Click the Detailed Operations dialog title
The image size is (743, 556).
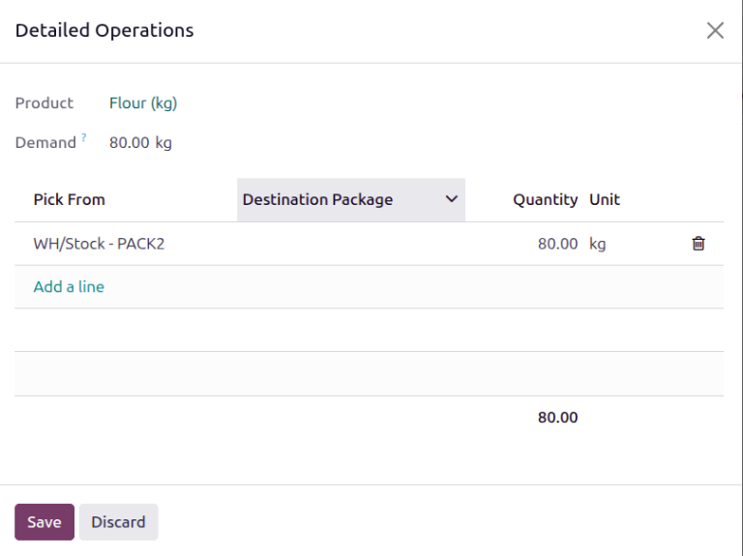104,30
